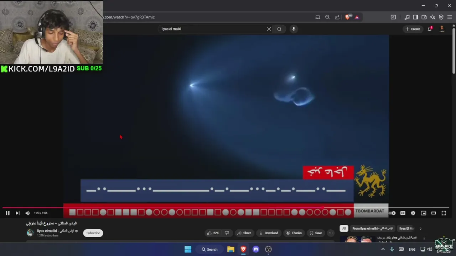This screenshot has width=456, height=256.
Task: View YouTube notifications bell
Action: pos(430,29)
